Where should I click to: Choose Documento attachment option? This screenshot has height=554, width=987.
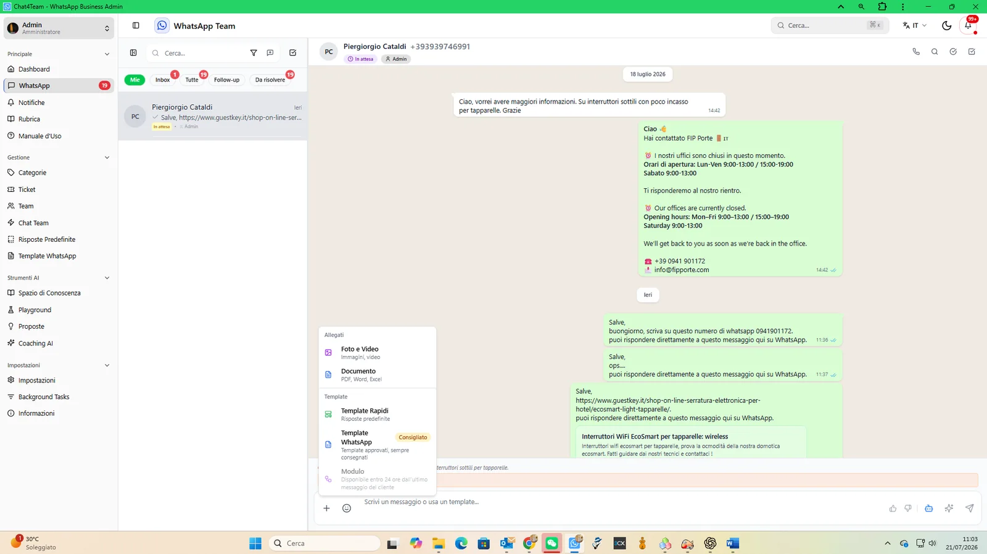click(x=377, y=374)
